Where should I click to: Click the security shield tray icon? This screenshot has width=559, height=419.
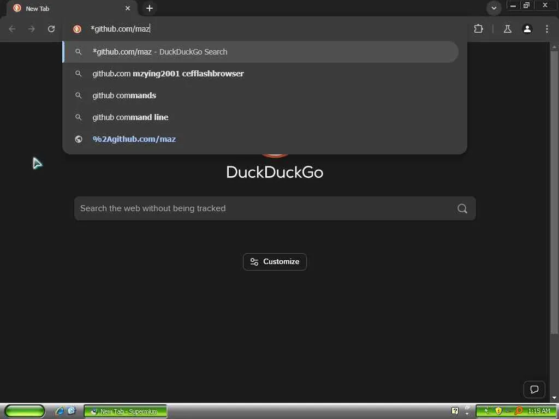point(498,411)
